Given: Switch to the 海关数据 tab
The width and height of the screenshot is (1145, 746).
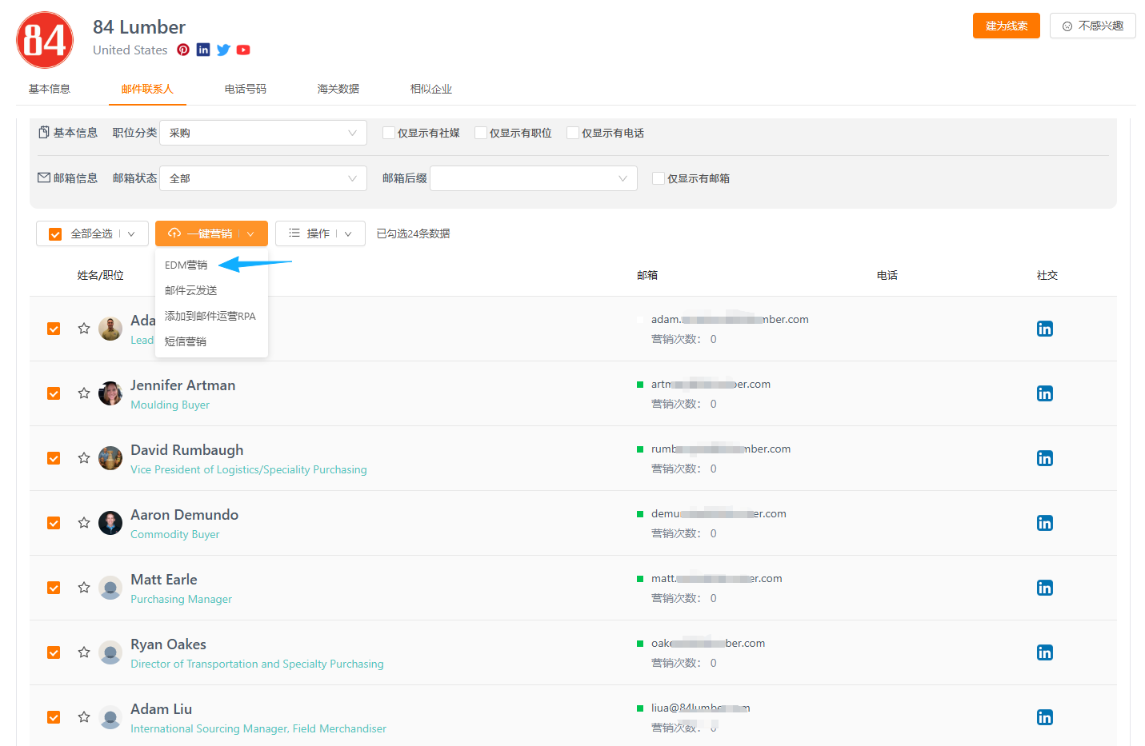Looking at the screenshot, I should (338, 89).
